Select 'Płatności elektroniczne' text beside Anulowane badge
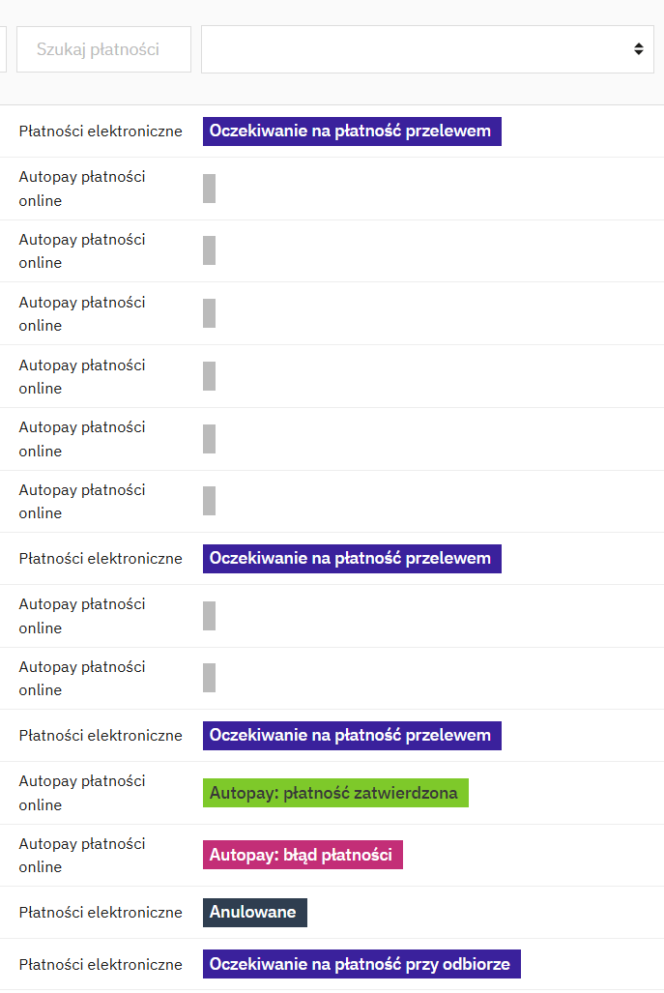The width and height of the screenshot is (664, 993). (101, 913)
